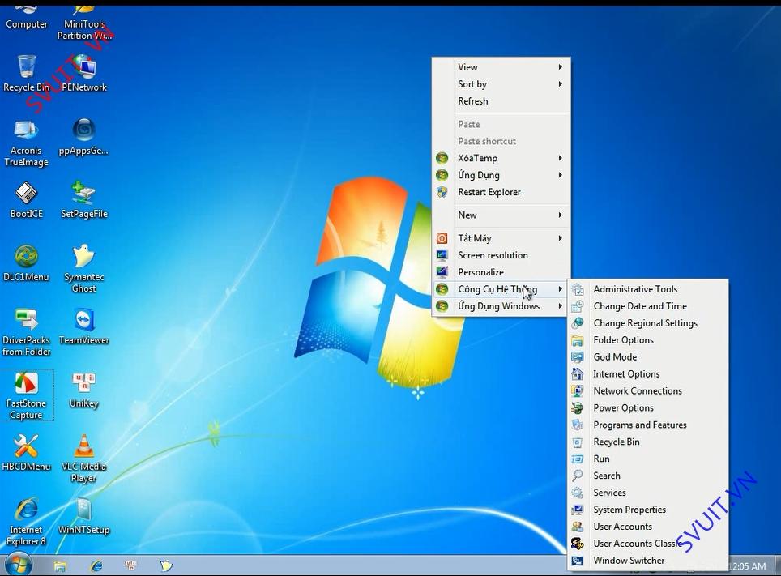Open MiniTools Partition Wizard desktop icon

(x=84, y=23)
